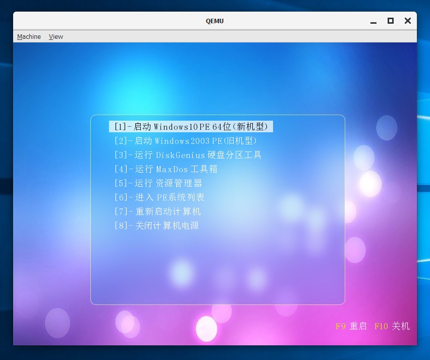Maximize the QEMU window

click(x=391, y=21)
